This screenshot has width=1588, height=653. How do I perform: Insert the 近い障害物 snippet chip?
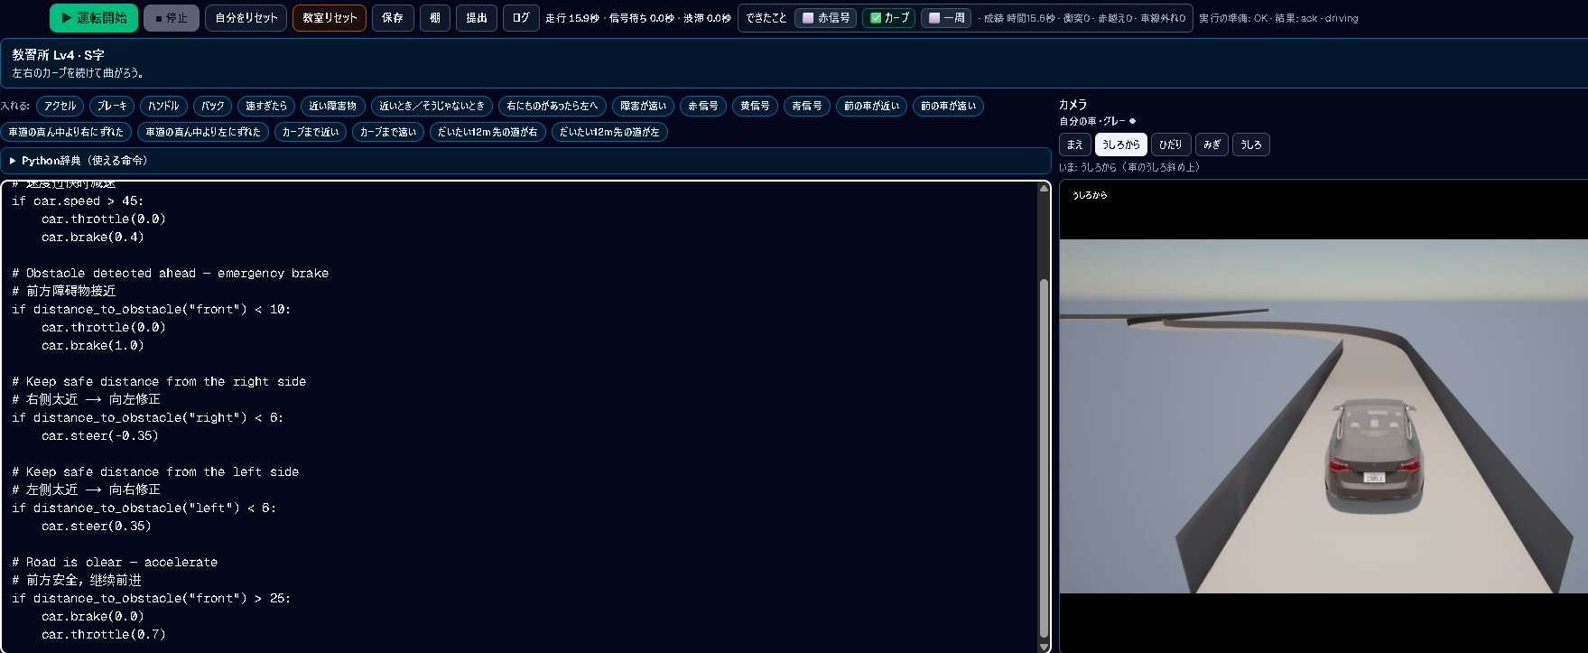point(333,106)
